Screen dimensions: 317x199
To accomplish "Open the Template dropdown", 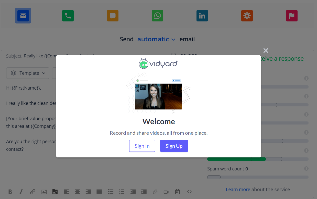I will point(28,73).
